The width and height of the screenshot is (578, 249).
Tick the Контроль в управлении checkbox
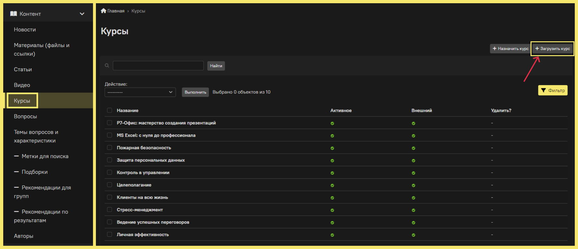[x=109, y=172]
